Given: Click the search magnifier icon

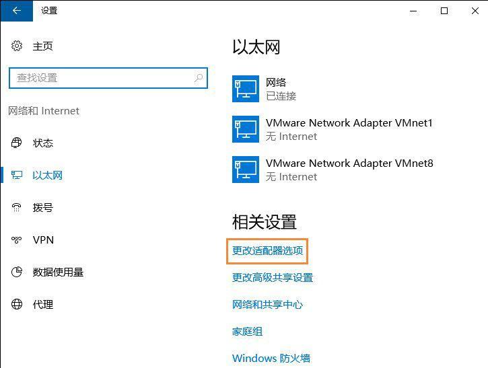Looking at the screenshot, I should pyautogui.click(x=198, y=78).
